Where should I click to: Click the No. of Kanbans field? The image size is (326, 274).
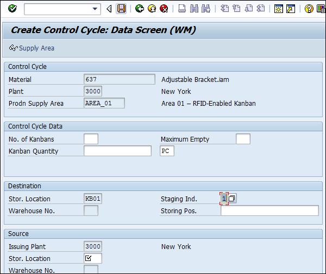pyautogui.click(x=91, y=139)
